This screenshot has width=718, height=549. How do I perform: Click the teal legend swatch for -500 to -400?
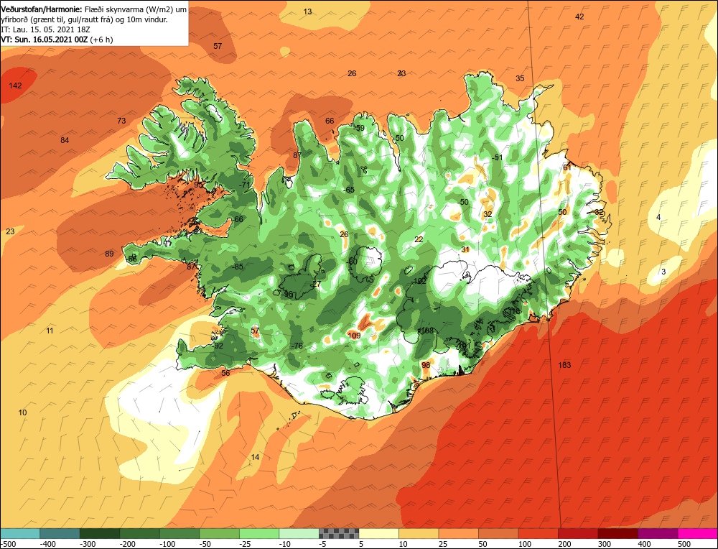click(x=20, y=533)
